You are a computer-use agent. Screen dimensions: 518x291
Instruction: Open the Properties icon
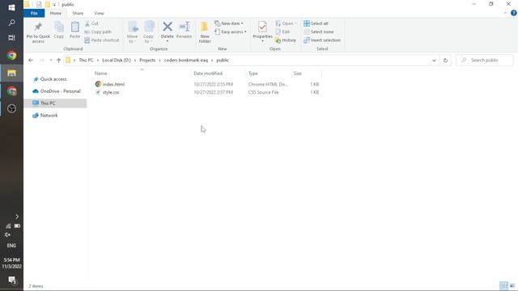coord(262,27)
